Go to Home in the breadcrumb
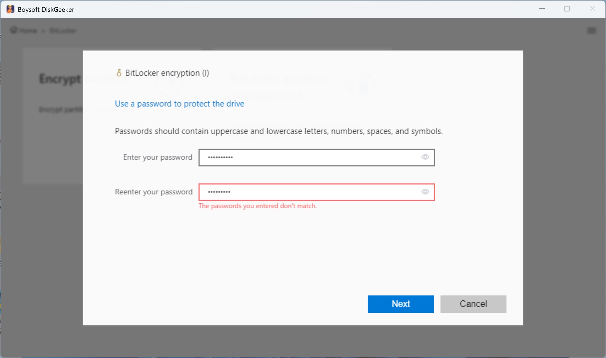 (28, 30)
